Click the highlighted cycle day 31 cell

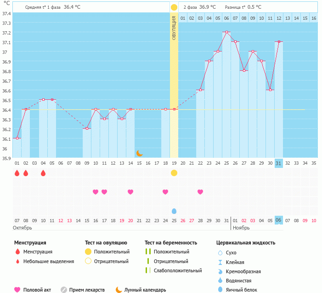[279, 163]
